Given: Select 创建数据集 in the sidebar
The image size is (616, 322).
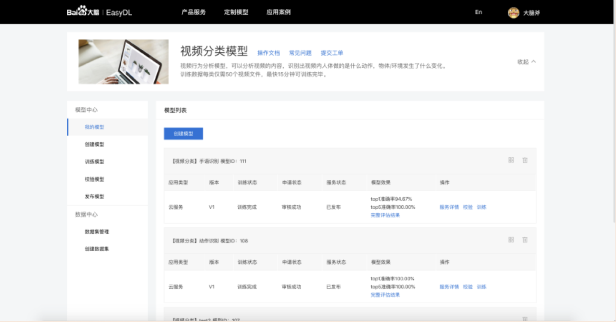Looking at the screenshot, I should pyautogui.click(x=97, y=249).
